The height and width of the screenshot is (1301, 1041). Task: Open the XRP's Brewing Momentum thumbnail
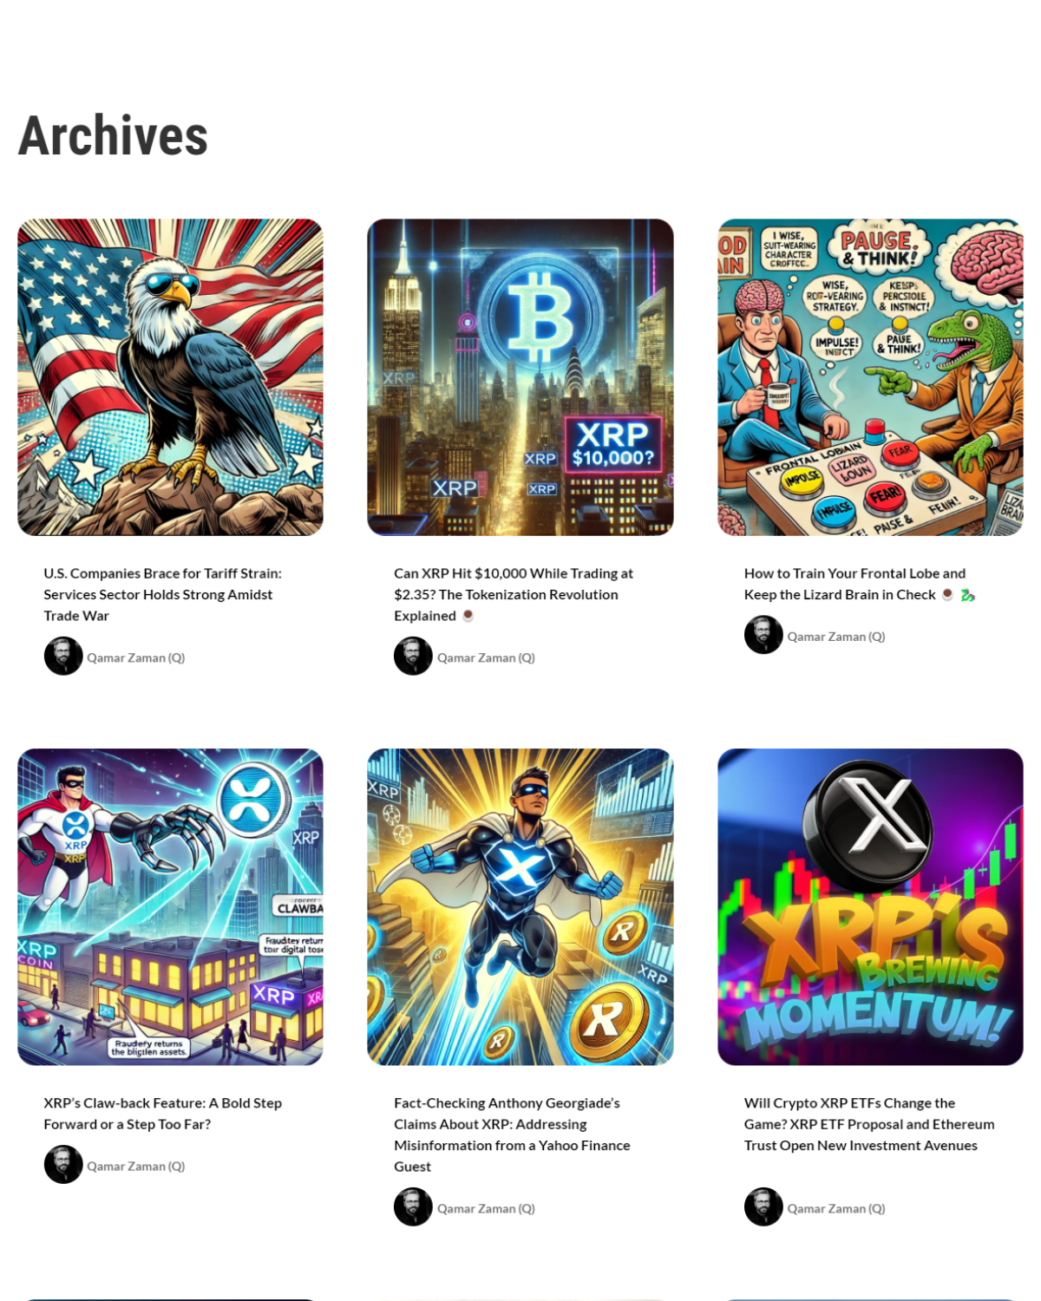[870, 907]
